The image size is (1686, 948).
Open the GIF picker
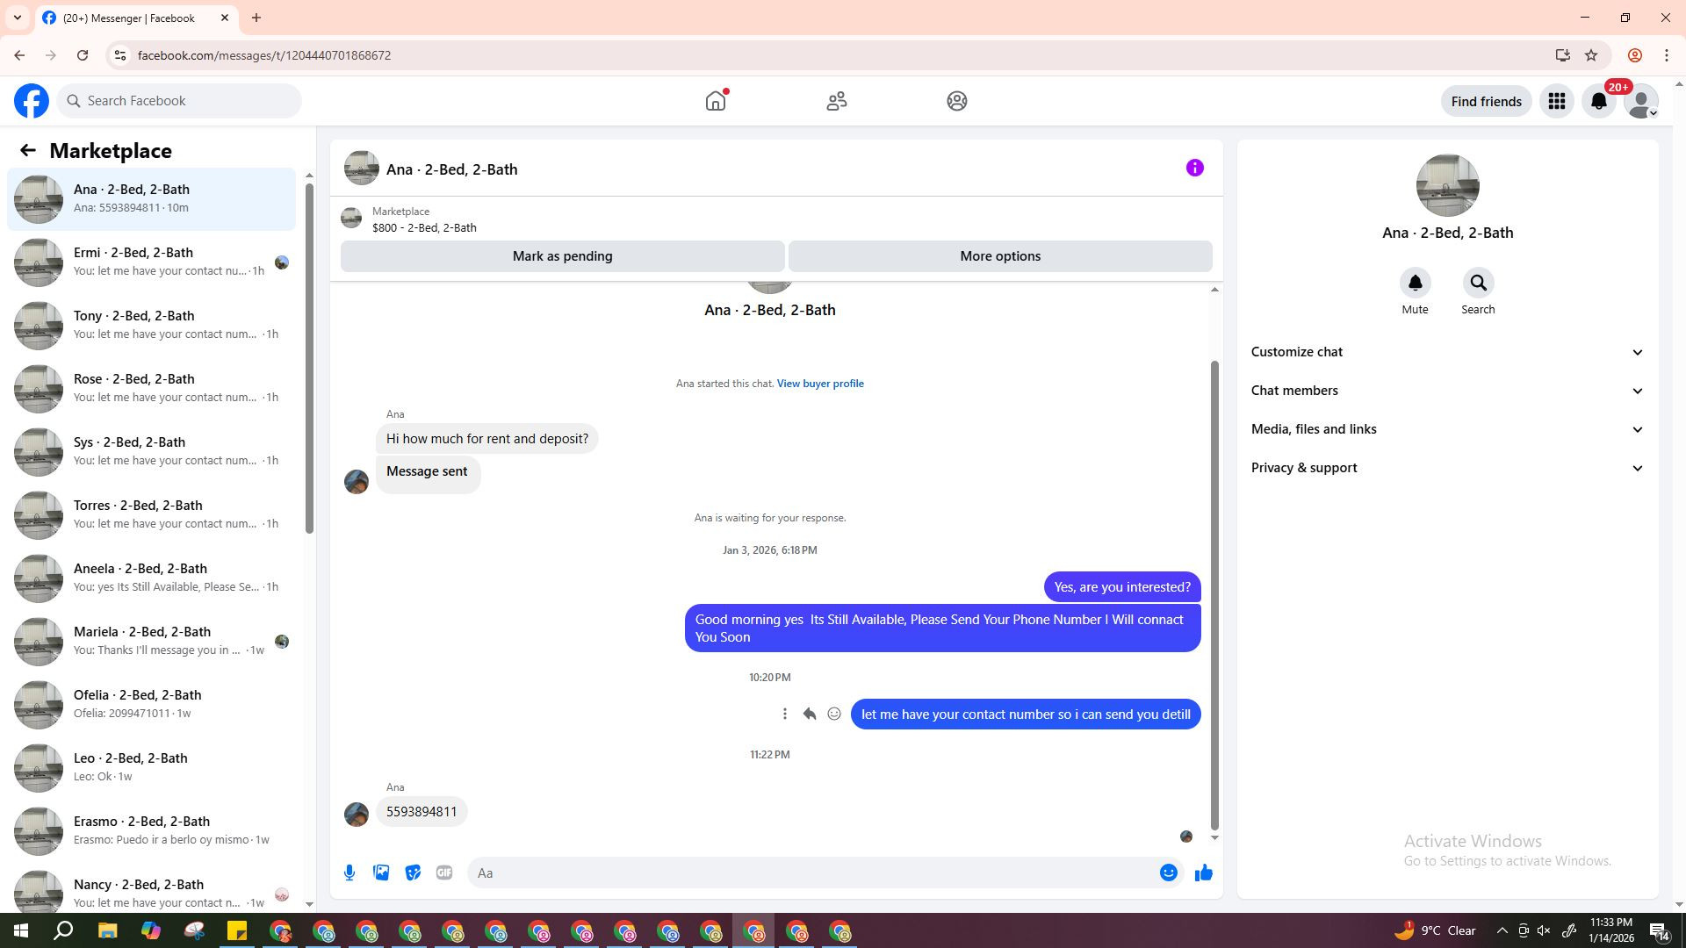444,873
